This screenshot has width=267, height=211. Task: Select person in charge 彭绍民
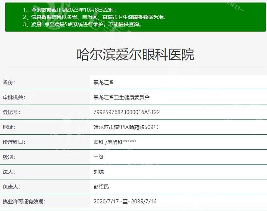tap(101, 187)
